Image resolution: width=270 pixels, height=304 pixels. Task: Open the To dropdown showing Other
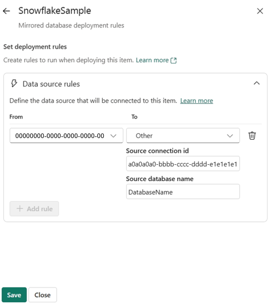[x=177, y=136]
